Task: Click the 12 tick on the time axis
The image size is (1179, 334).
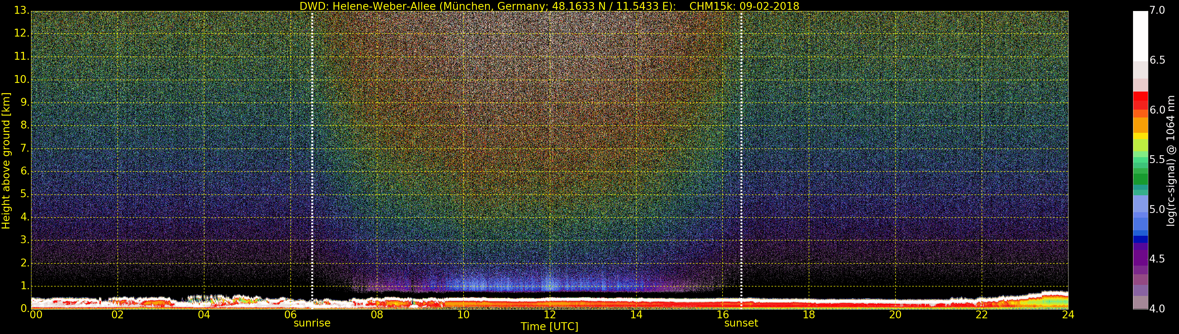Action: (x=549, y=315)
